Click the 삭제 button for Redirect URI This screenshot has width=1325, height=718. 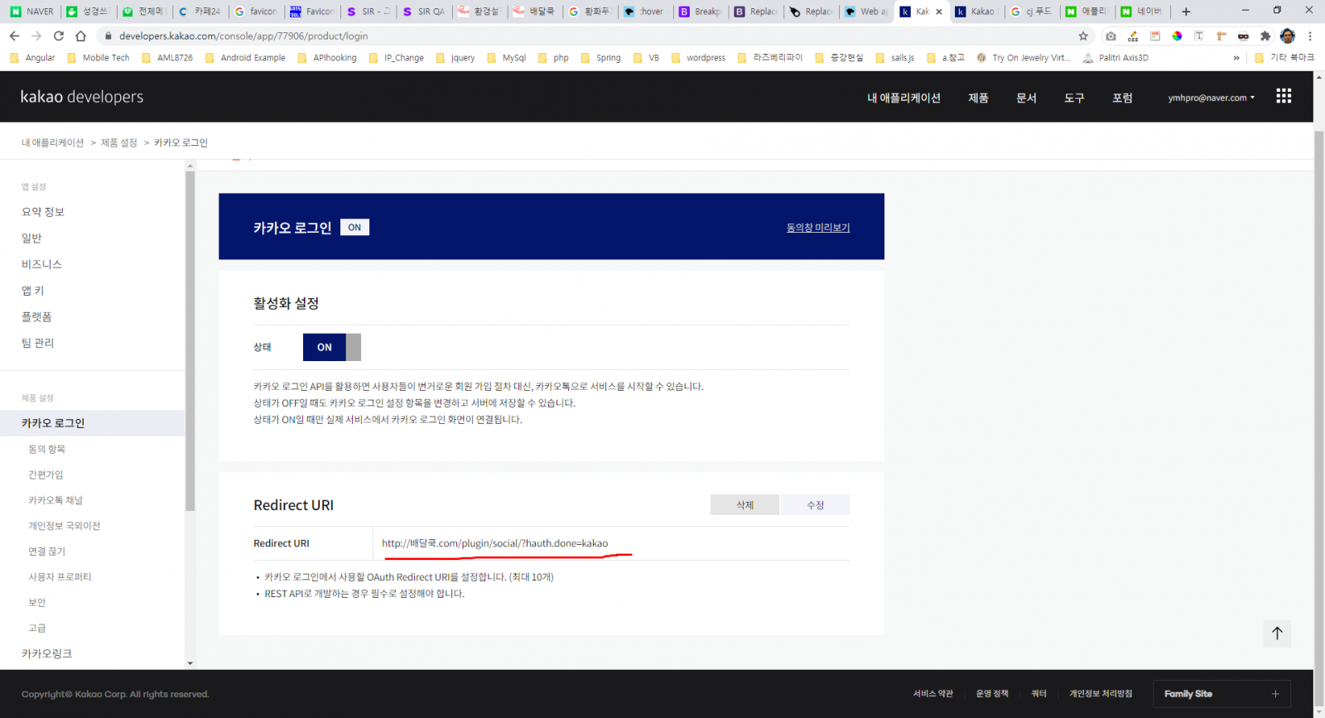point(744,505)
